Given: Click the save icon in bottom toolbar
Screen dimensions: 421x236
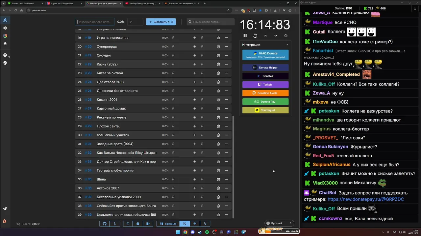Looking at the screenshot, I should [x=128, y=224].
